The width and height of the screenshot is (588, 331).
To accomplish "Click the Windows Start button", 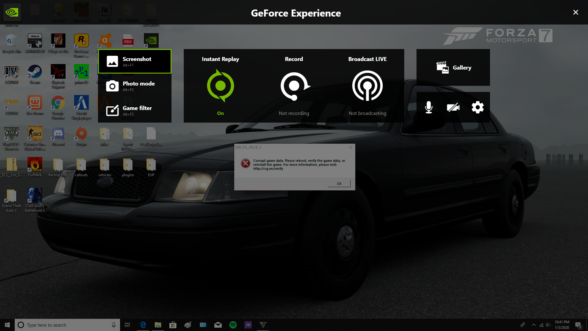I will point(7,325).
